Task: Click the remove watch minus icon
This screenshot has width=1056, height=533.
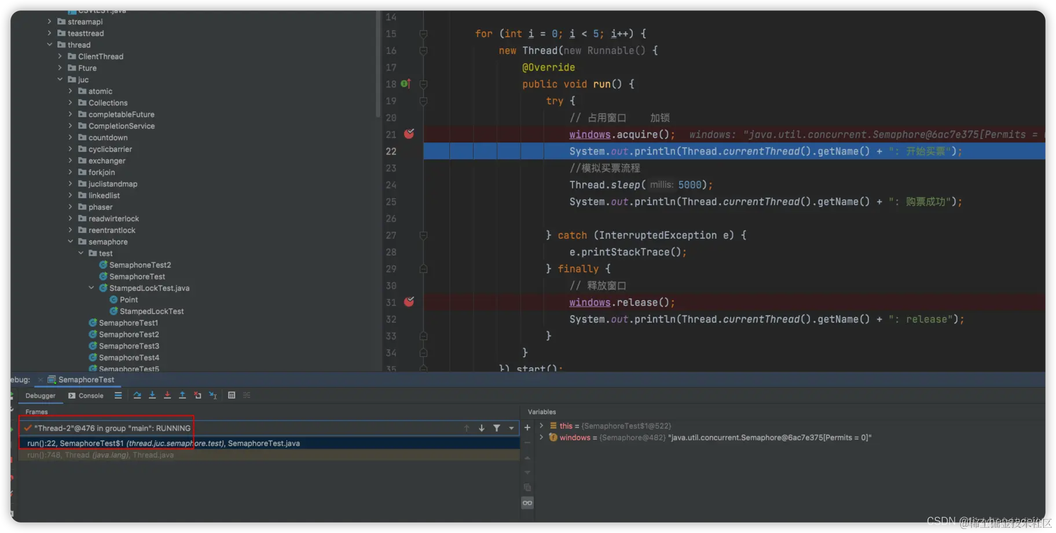Action: (527, 443)
